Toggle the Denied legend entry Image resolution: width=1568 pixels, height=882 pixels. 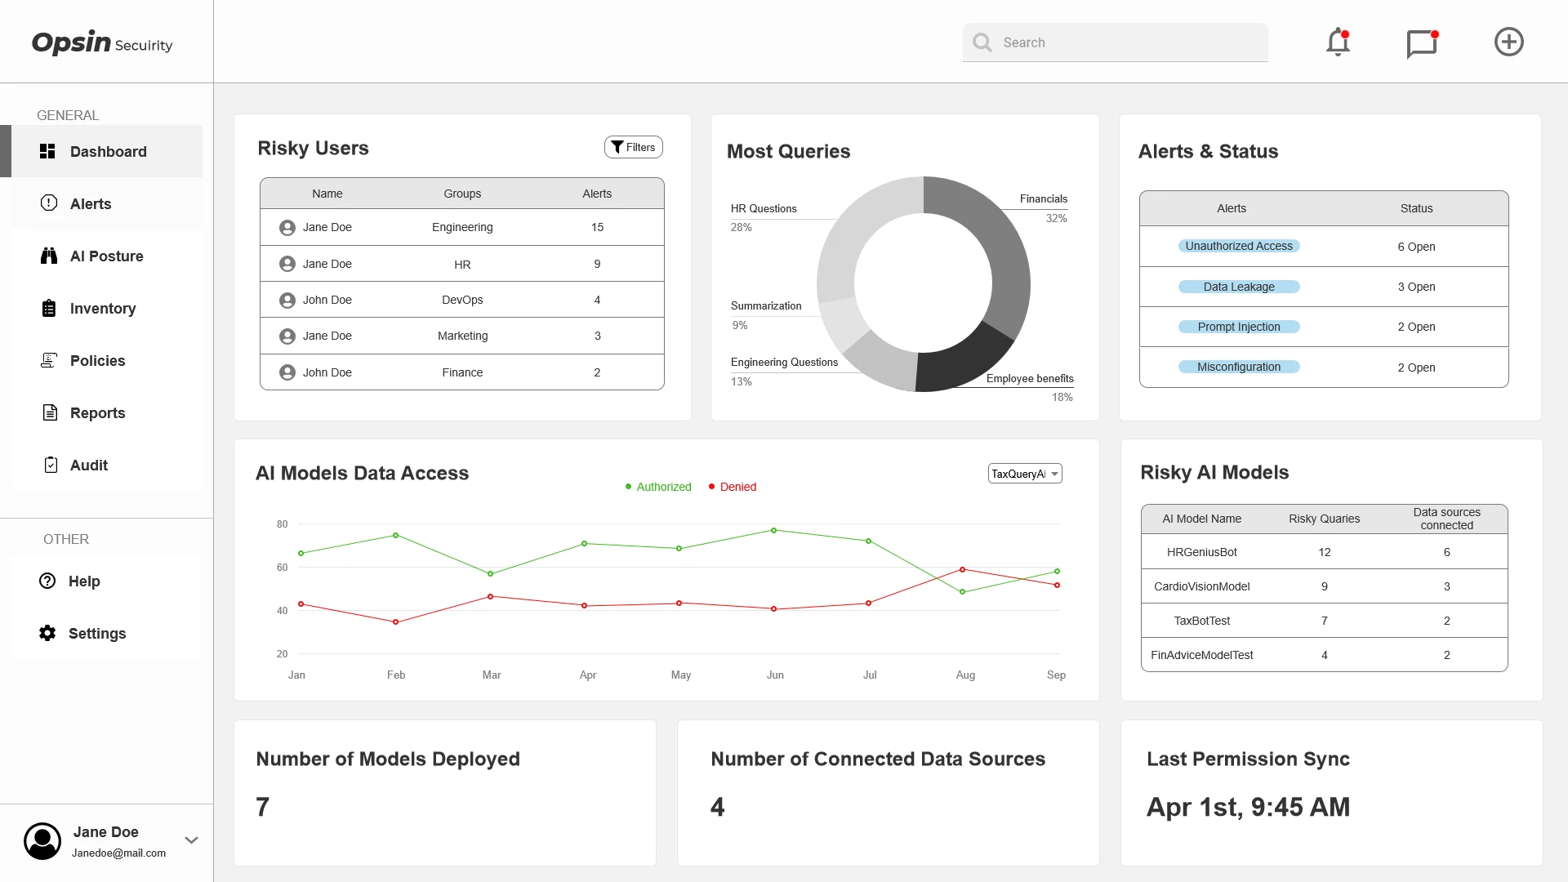(733, 487)
